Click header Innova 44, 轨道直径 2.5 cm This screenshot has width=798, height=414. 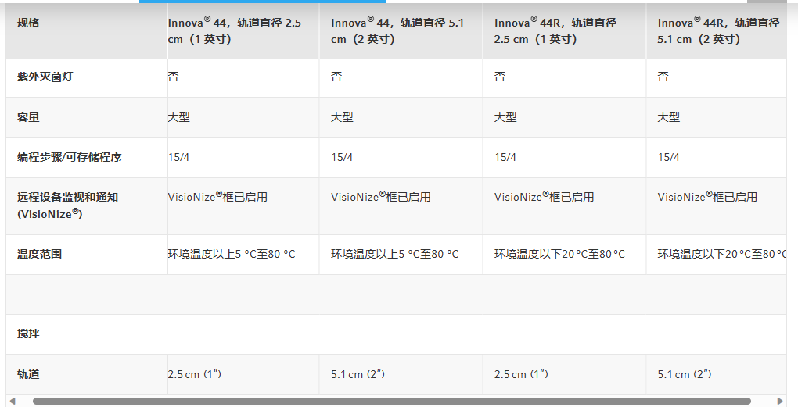coord(235,31)
